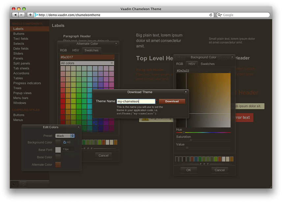Open the Google search engine dropdown arrow
Viewport: 282px width, 202px height.
click(x=221, y=15)
